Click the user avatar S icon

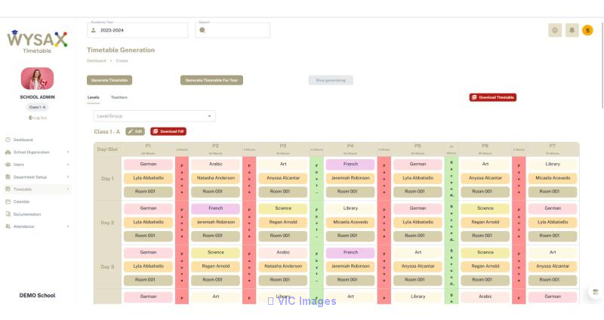(x=587, y=30)
